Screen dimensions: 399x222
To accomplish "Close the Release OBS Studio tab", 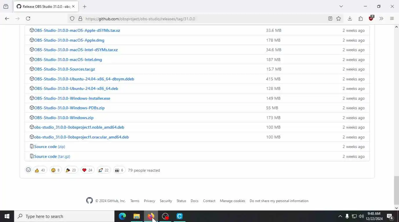I will [73, 6].
